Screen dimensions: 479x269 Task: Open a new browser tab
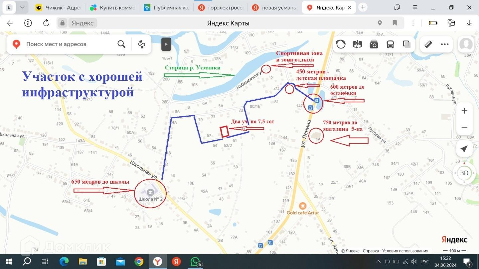(x=363, y=7)
